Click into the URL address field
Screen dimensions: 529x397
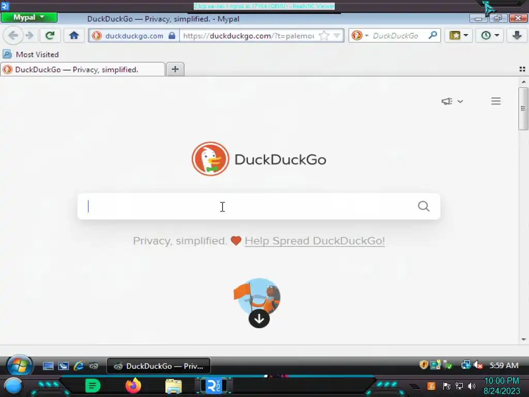(248, 36)
